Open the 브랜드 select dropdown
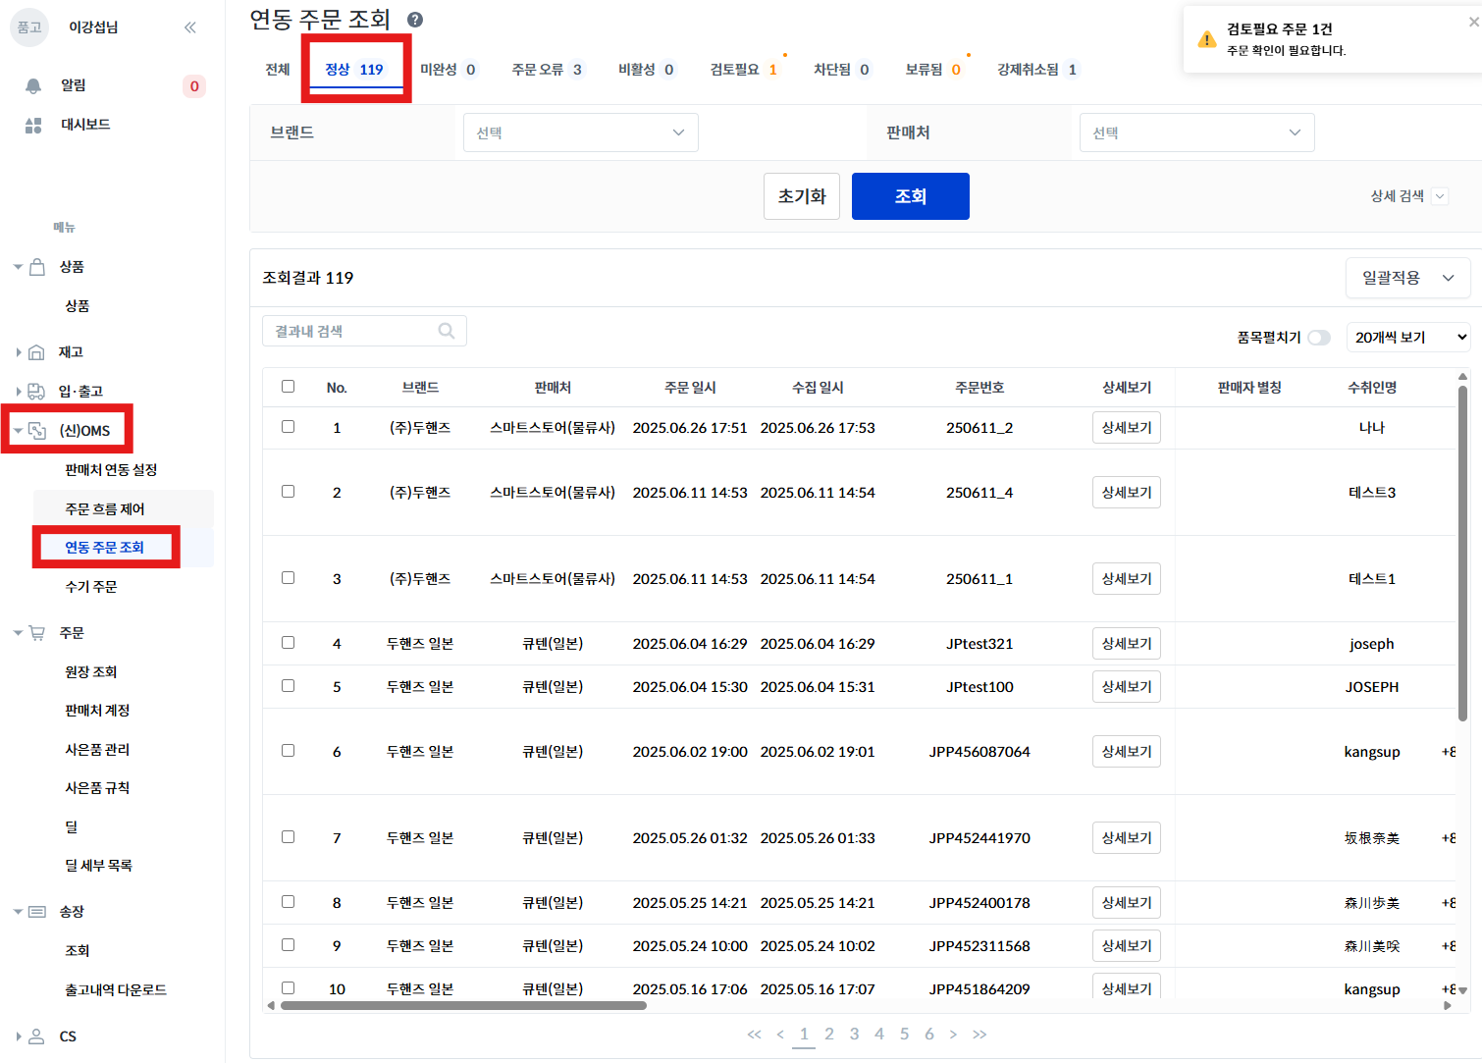This screenshot has height=1063, width=1482. pyautogui.click(x=581, y=133)
